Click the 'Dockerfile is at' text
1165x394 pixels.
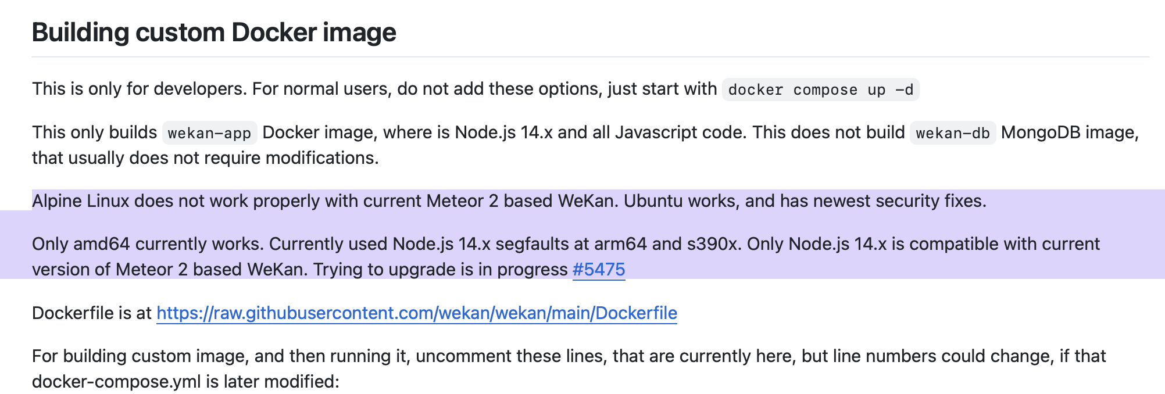click(92, 313)
